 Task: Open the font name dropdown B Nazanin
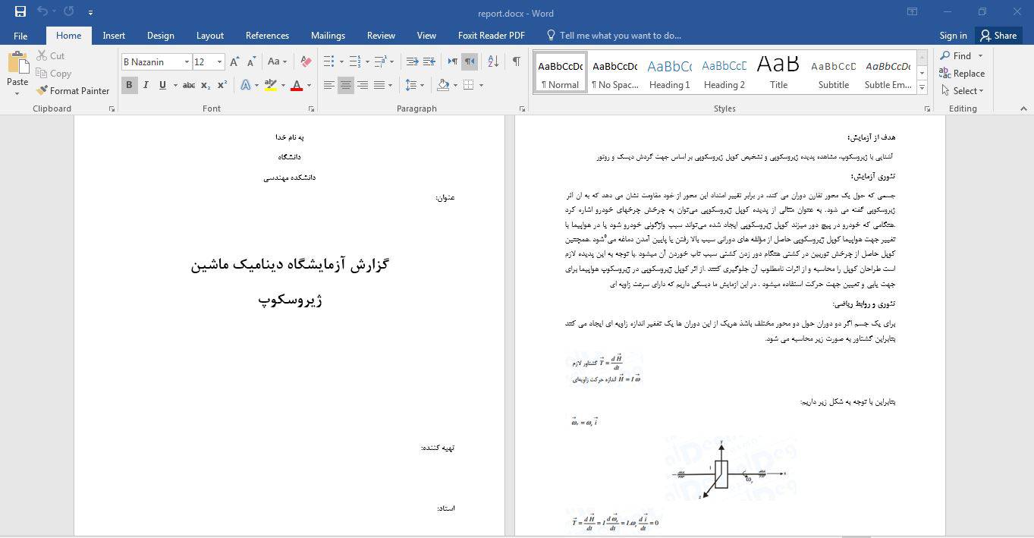[186, 62]
